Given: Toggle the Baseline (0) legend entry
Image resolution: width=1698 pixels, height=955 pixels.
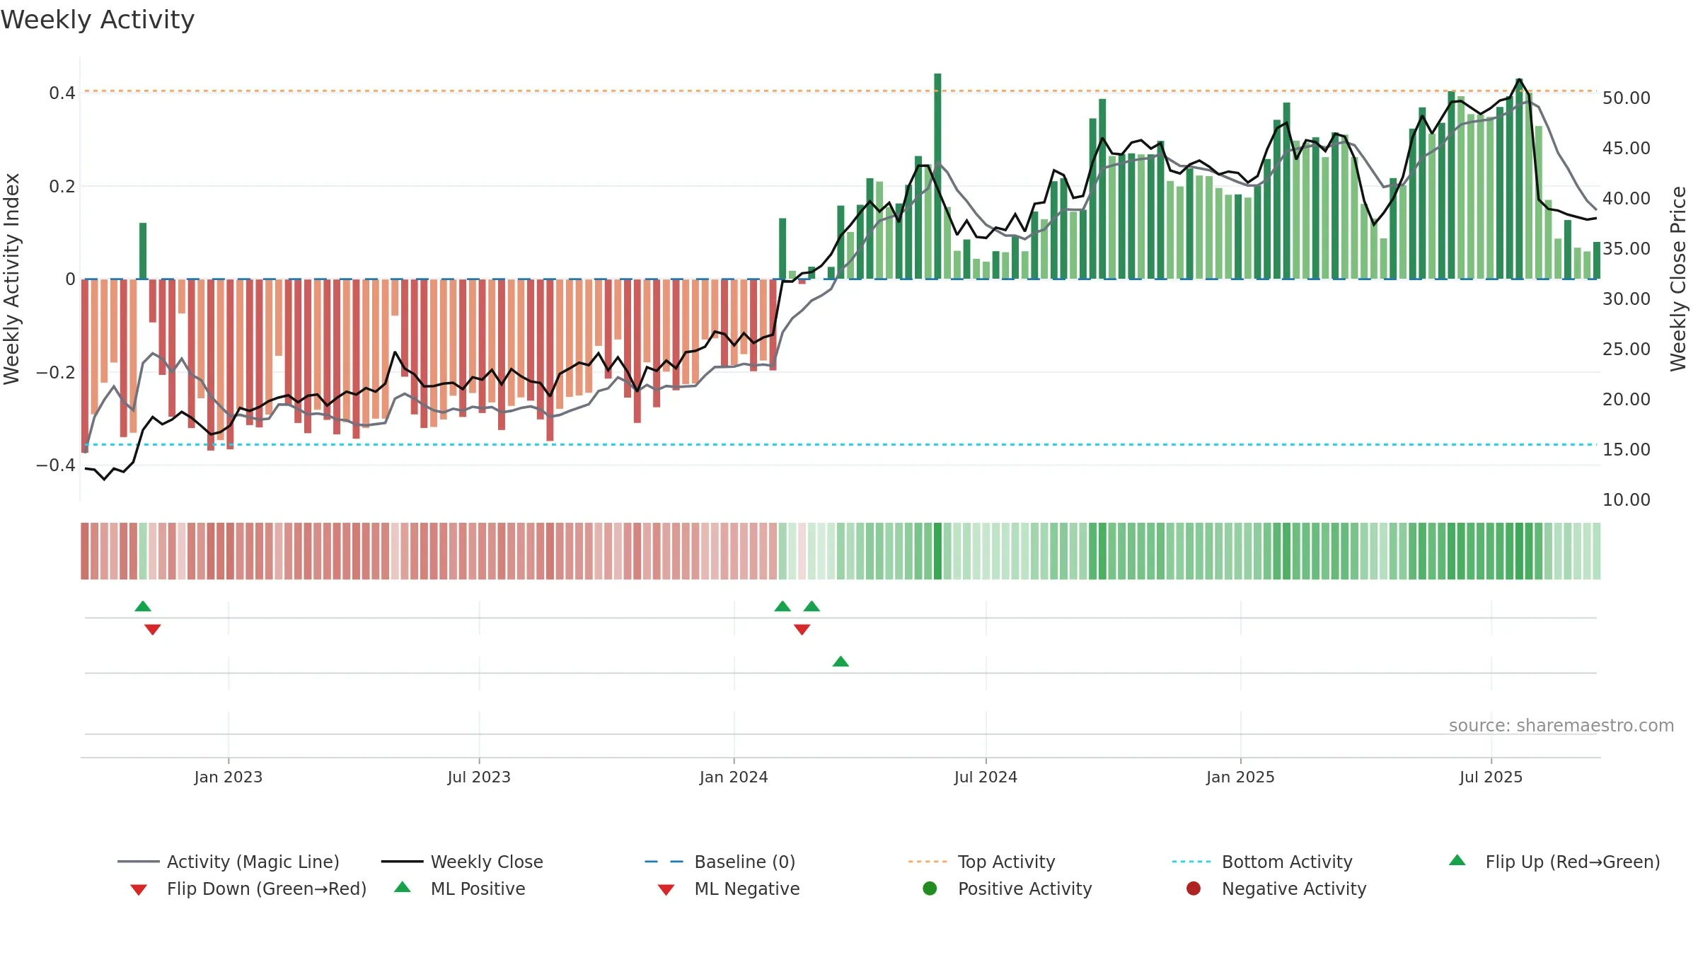Looking at the screenshot, I should click(x=720, y=862).
